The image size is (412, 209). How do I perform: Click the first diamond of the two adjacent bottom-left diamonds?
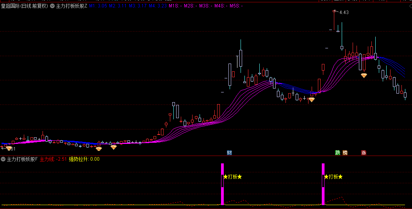coord(98,149)
